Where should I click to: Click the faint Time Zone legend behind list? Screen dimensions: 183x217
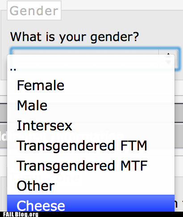point(45,177)
